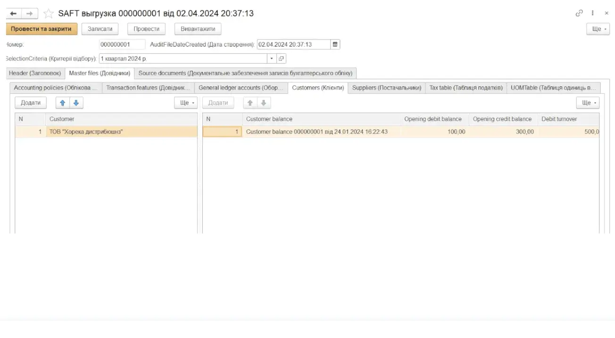The height and width of the screenshot is (338, 615).
Task: Expand the Ще menu above the customer list
Action: [x=186, y=103]
